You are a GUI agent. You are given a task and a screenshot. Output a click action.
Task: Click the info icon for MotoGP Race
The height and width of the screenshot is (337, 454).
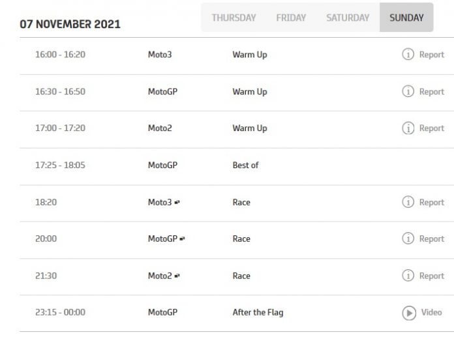[408, 239]
